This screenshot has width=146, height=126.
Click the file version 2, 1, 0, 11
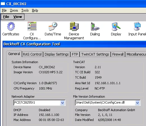[105, 115]
